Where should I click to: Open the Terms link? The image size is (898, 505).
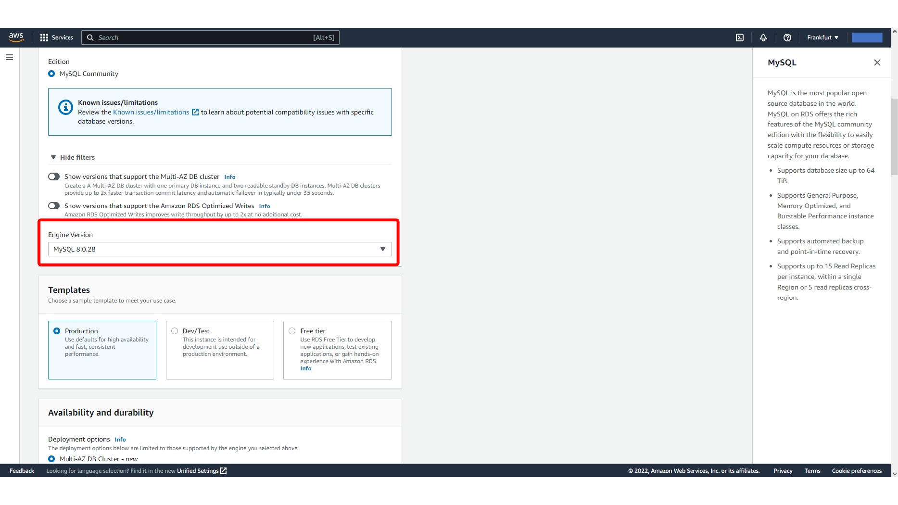point(812,471)
